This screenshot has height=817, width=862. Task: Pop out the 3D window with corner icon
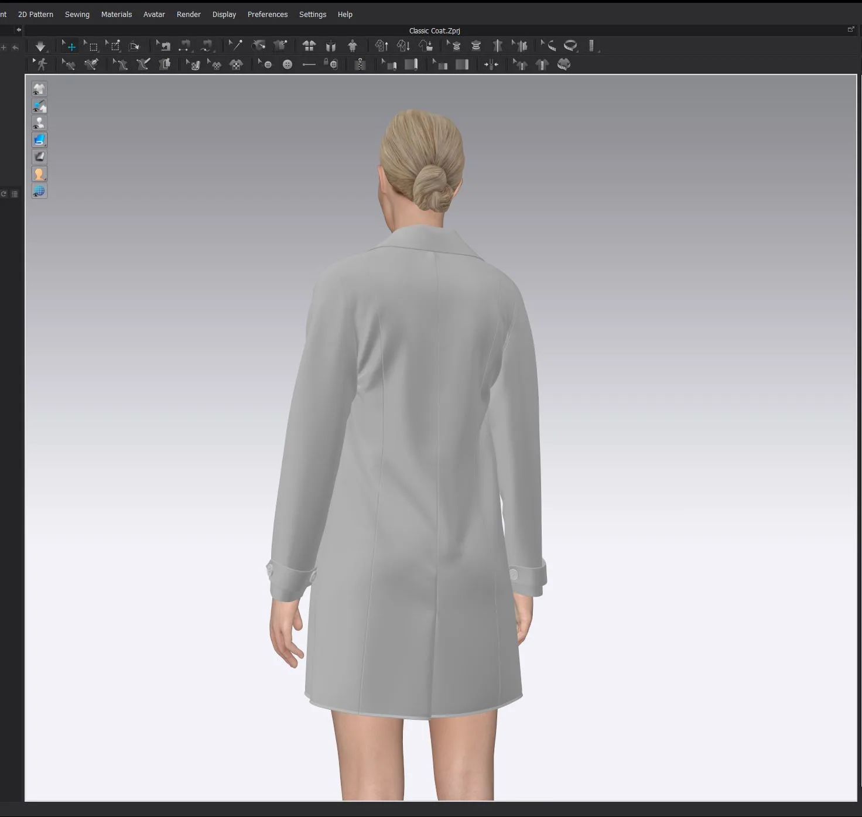851,29
